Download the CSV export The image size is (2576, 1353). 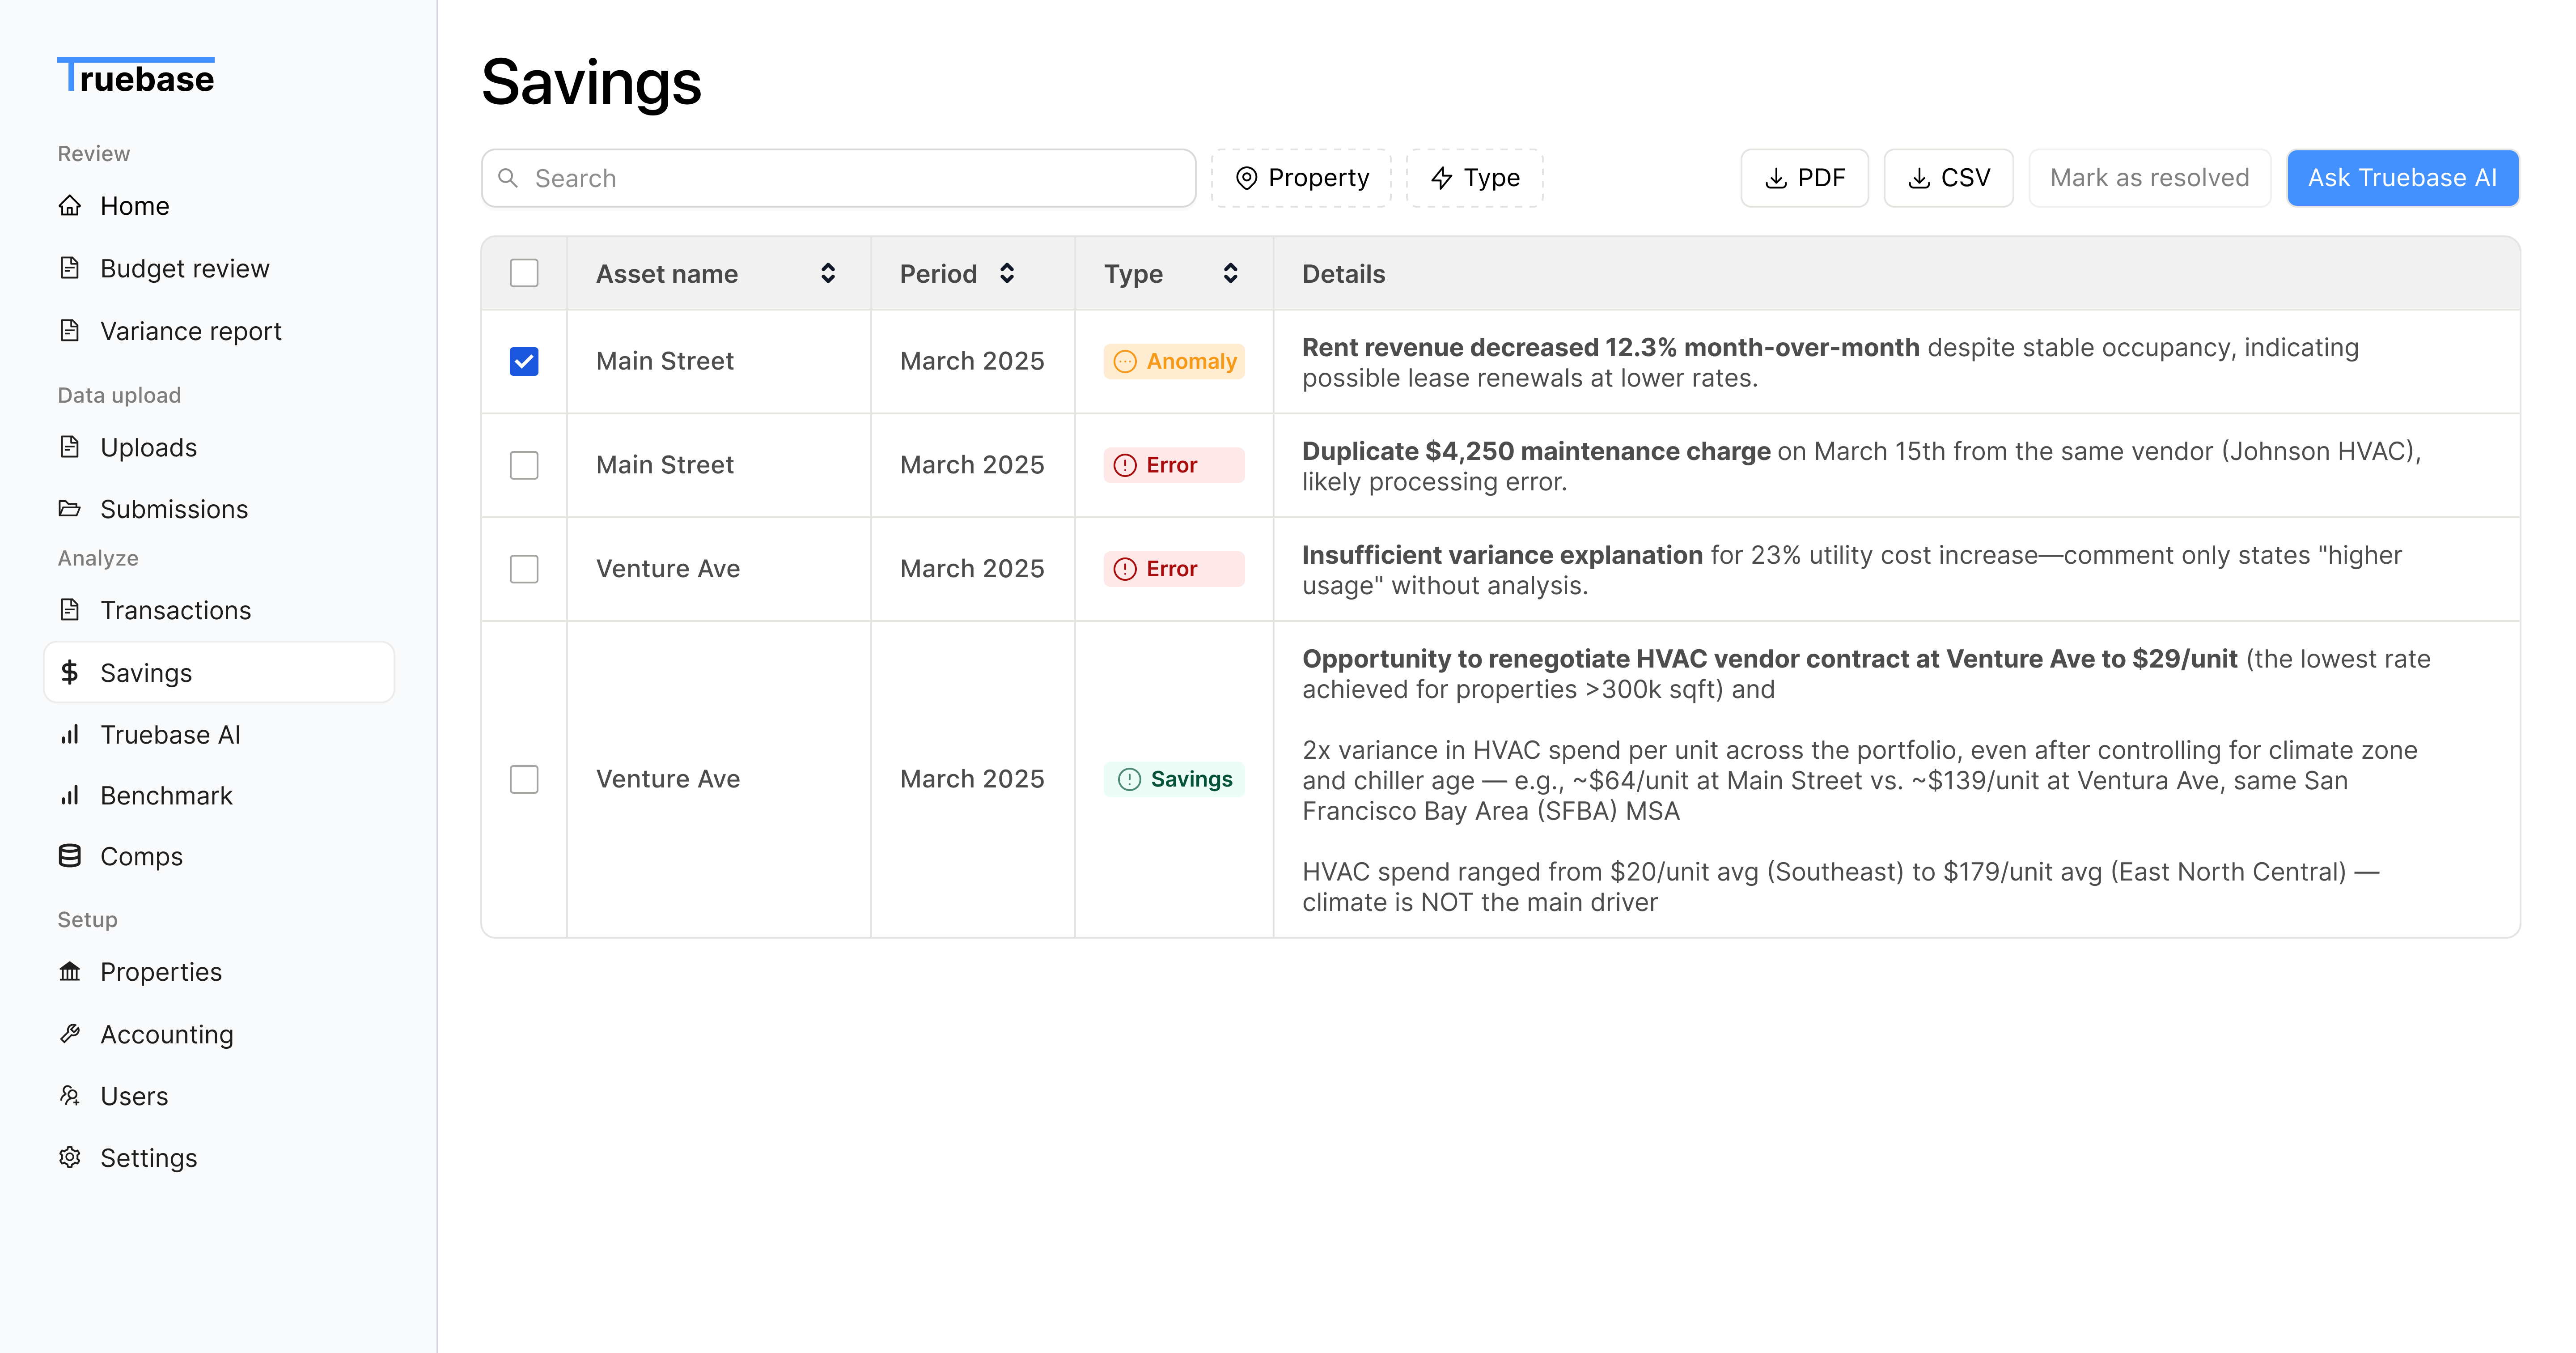click(1948, 178)
